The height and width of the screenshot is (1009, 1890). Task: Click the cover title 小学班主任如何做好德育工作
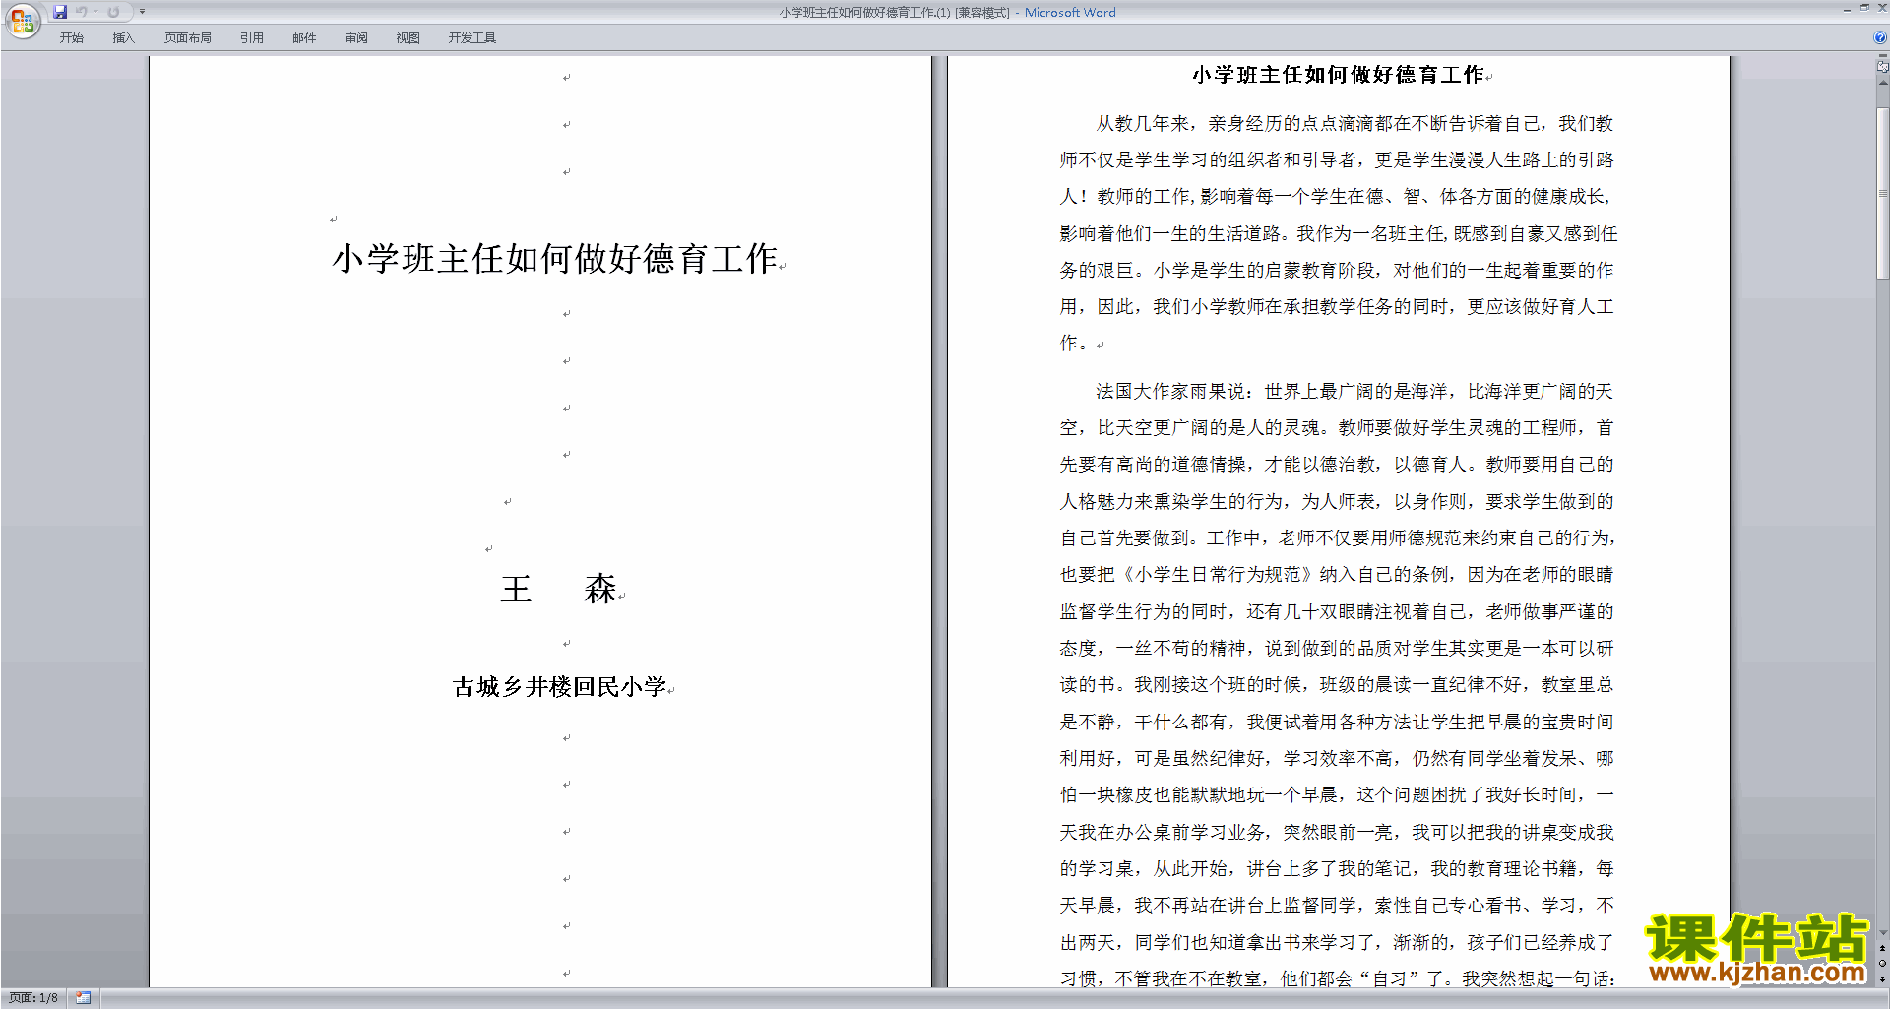[556, 259]
